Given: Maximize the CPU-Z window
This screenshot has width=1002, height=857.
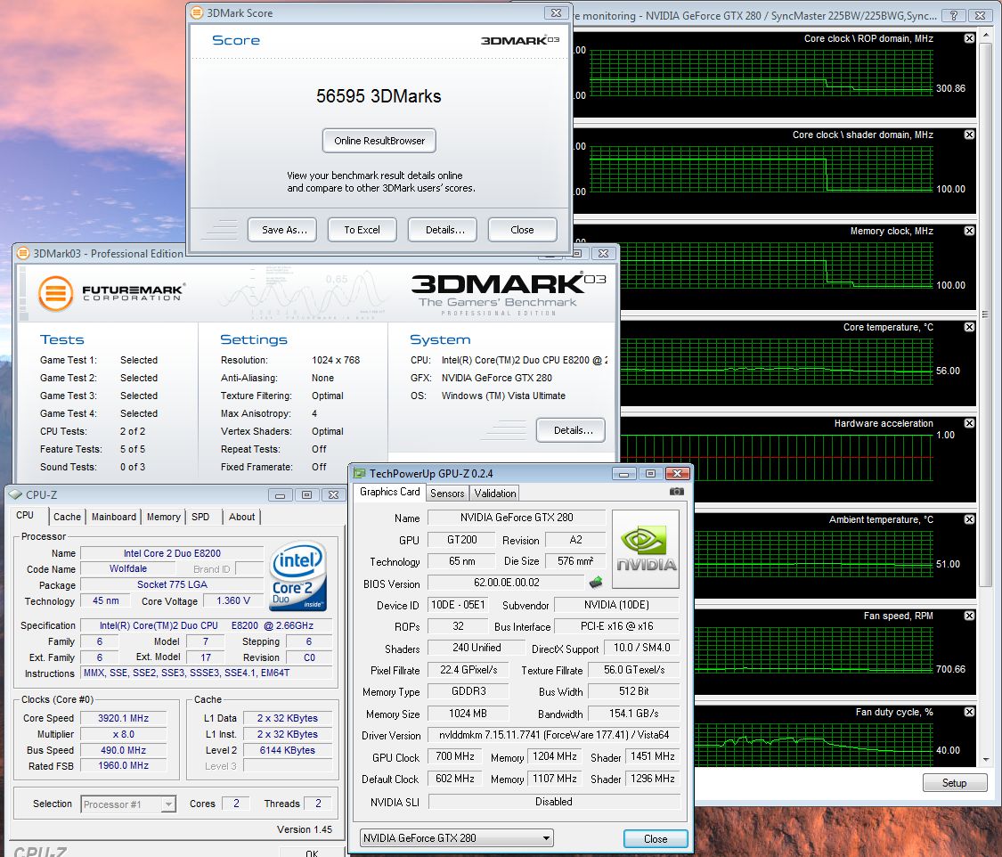Looking at the screenshot, I should pos(306,494).
